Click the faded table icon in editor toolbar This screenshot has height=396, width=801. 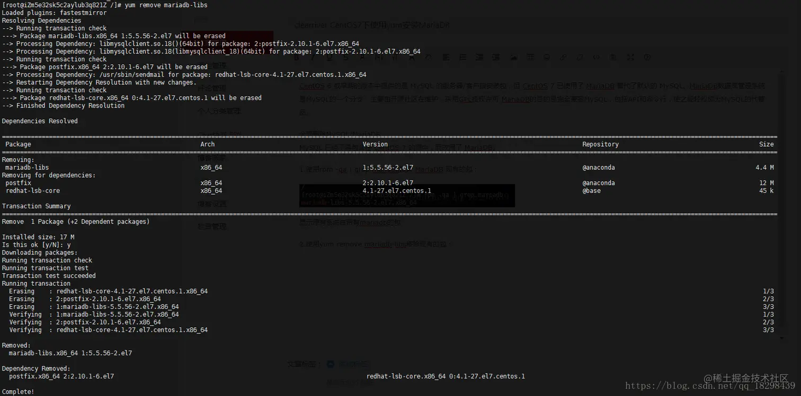pos(530,57)
